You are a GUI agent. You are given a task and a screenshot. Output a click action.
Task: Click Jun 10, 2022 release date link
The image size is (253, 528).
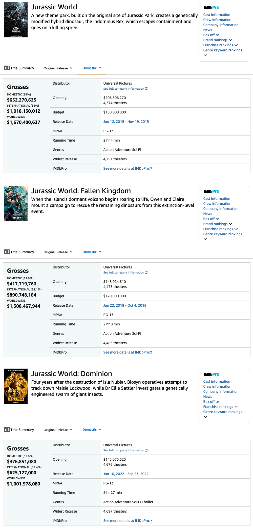point(114,474)
